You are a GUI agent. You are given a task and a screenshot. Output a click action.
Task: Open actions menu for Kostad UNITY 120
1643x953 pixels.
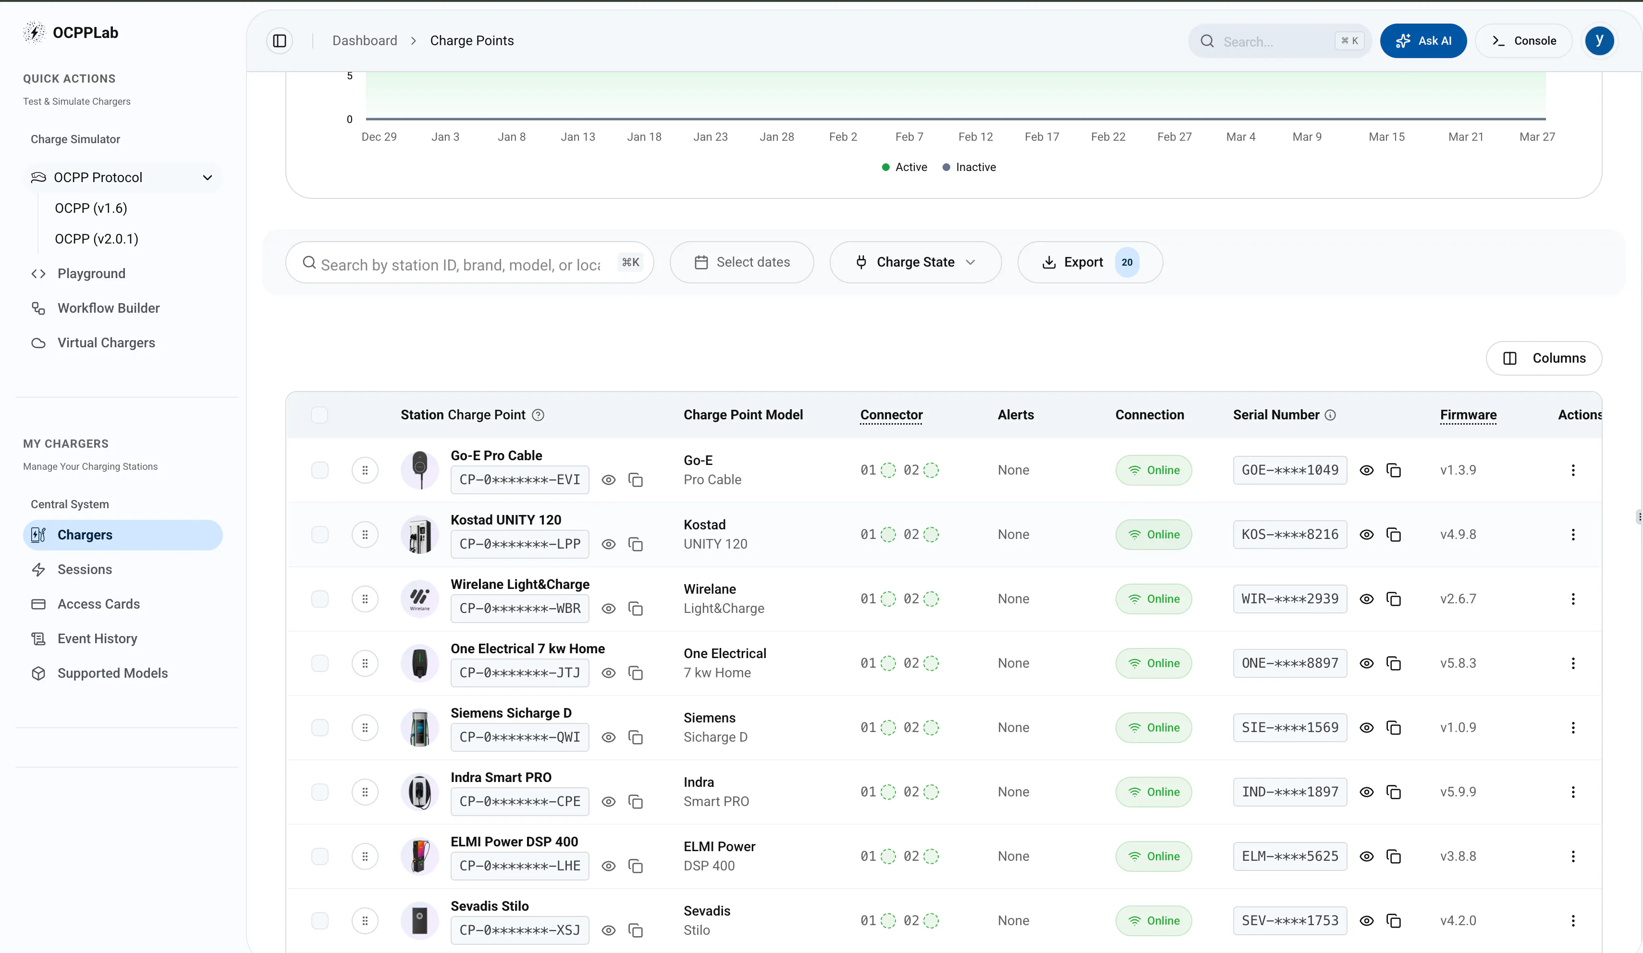1572,535
